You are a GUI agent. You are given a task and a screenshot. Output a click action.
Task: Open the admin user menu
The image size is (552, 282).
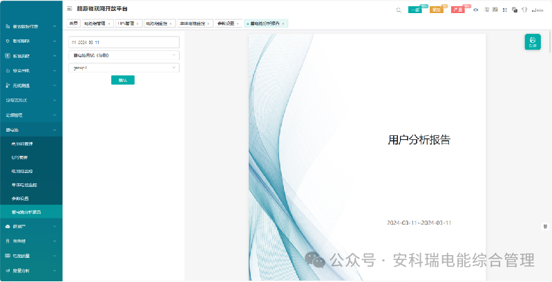[x=537, y=10]
